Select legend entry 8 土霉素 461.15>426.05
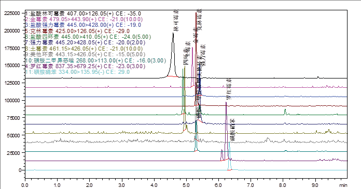The height and width of the screenshot is (189, 361). click(x=84, y=49)
